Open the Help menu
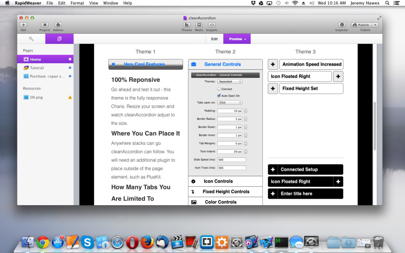 (x=127, y=3)
